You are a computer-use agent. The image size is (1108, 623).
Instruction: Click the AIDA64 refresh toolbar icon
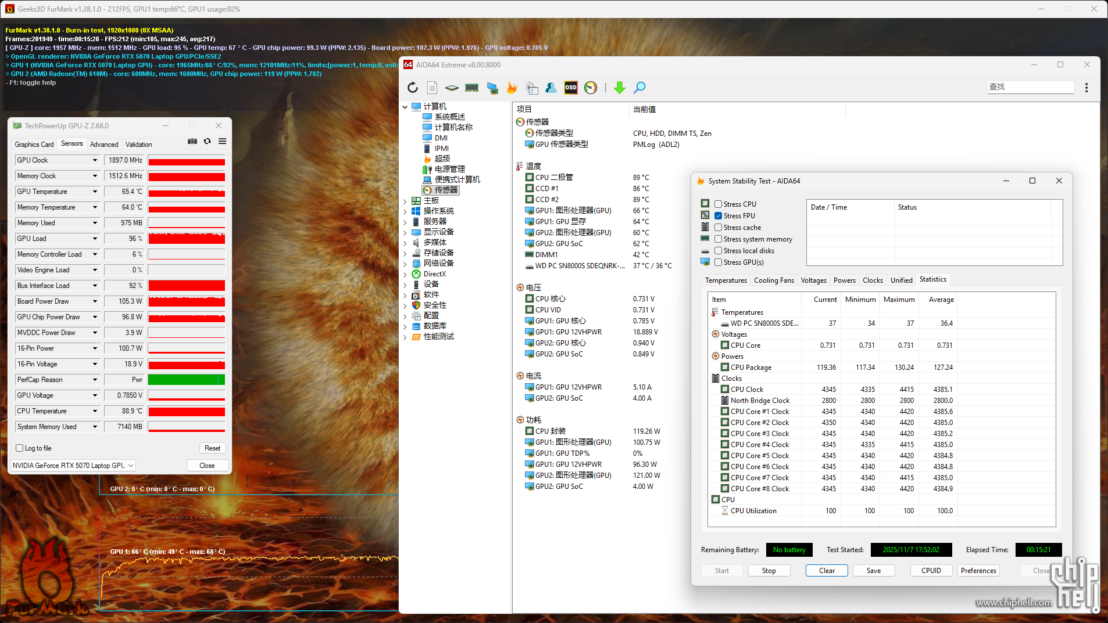413,88
